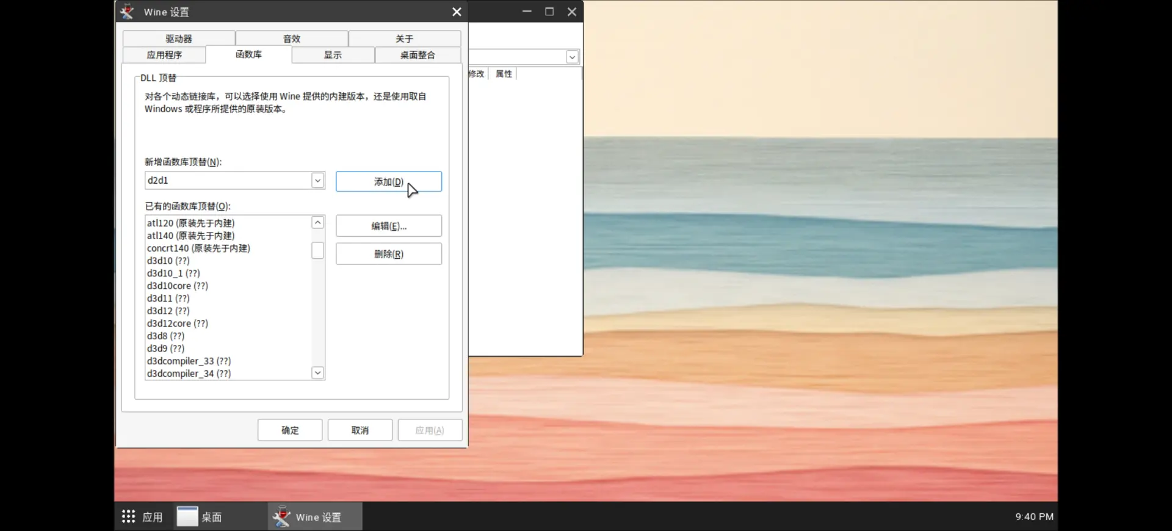Switch to the 桌面整合 tab

click(418, 55)
